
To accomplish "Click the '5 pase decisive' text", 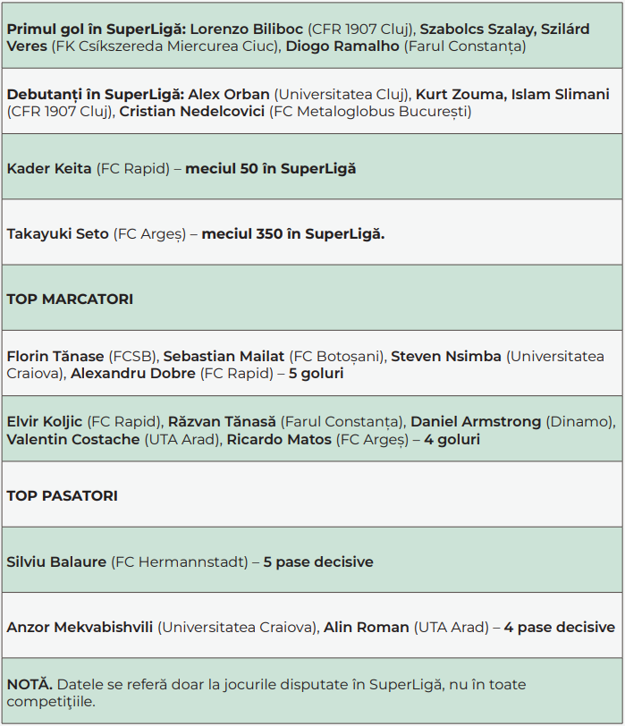I will [318, 561].
